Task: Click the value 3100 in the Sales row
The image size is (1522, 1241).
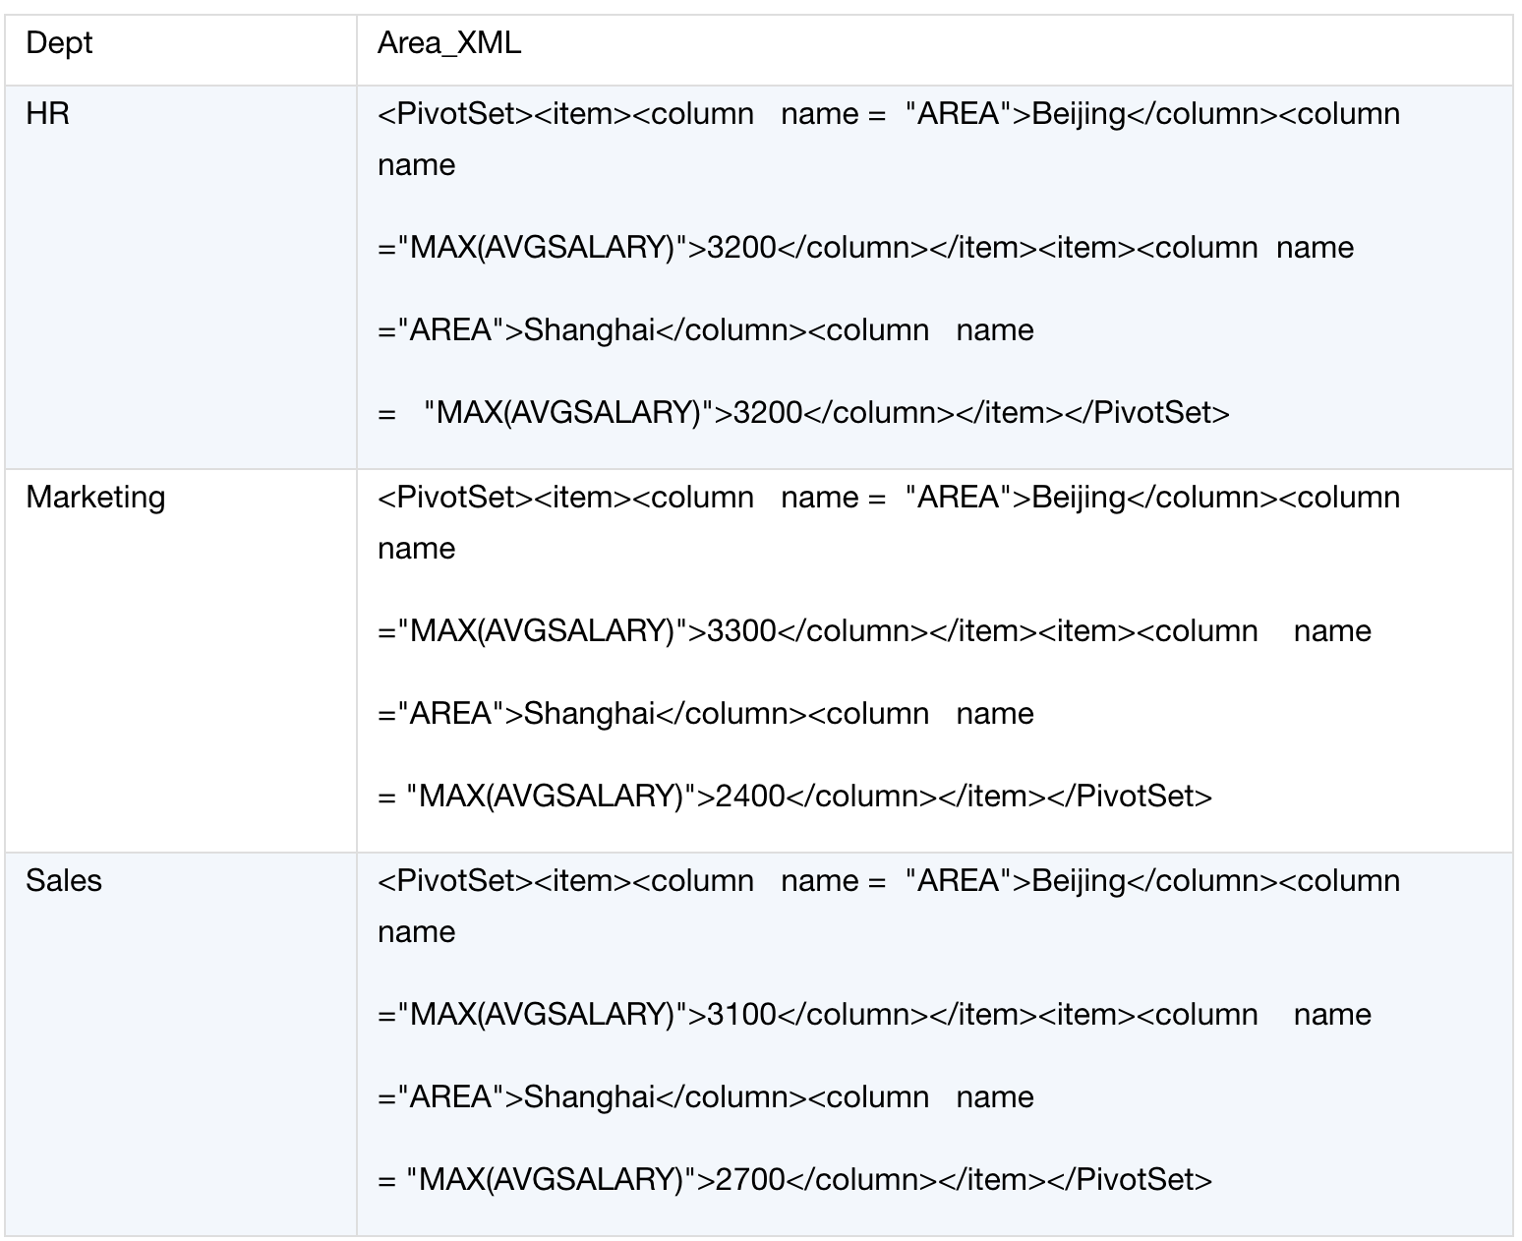Action: 739,1014
